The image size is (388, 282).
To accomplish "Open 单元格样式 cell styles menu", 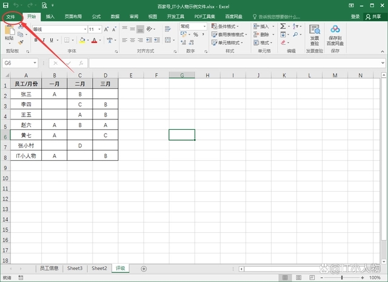I will tap(227, 42).
